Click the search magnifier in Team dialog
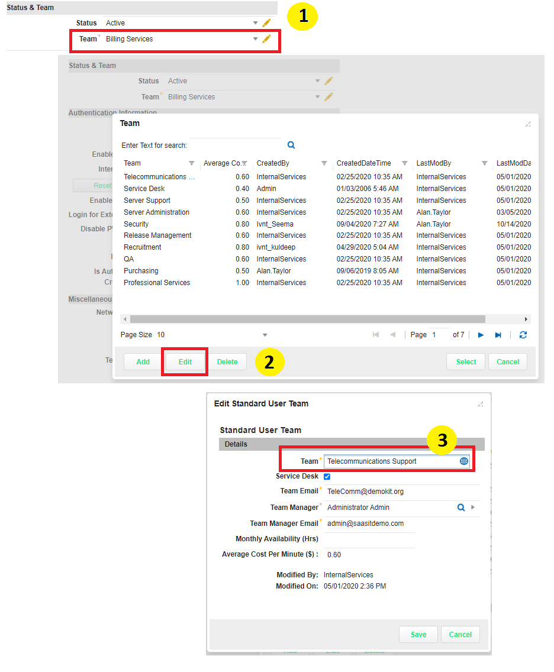554x672 pixels. [291, 145]
